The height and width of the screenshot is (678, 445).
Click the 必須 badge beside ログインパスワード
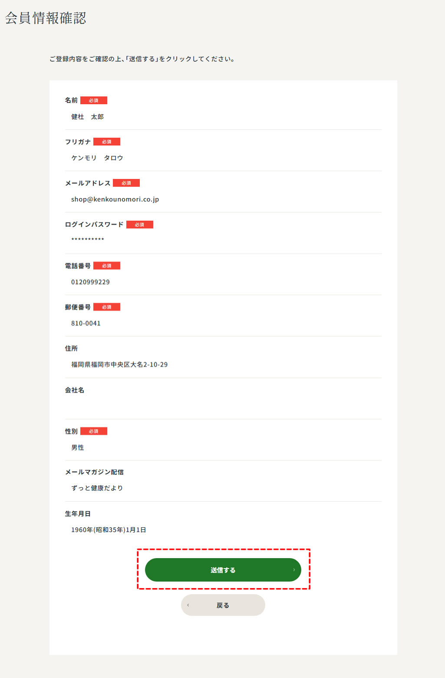coord(140,225)
